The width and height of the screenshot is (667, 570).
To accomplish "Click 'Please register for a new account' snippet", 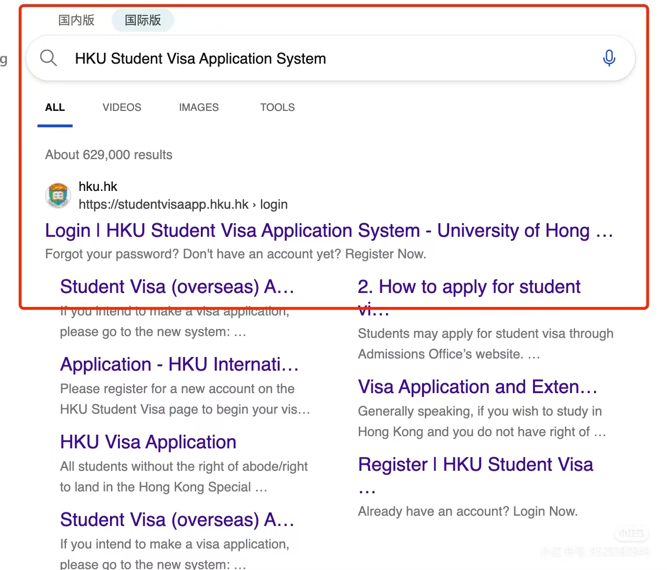I will 185,399.
